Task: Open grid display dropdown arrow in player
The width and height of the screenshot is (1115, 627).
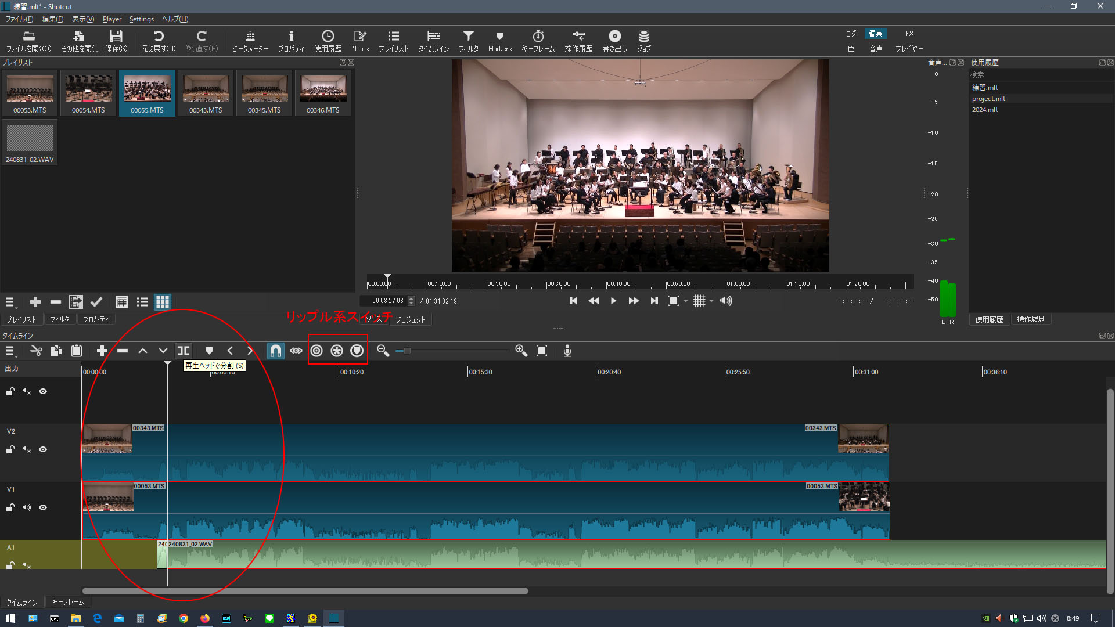Action: [711, 301]
